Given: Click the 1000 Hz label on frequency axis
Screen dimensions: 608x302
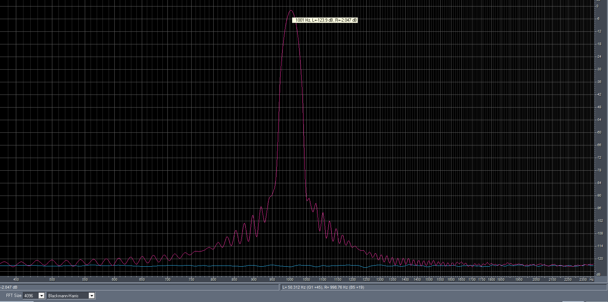Looking at the screenshot, I should [x=290, y=279].
